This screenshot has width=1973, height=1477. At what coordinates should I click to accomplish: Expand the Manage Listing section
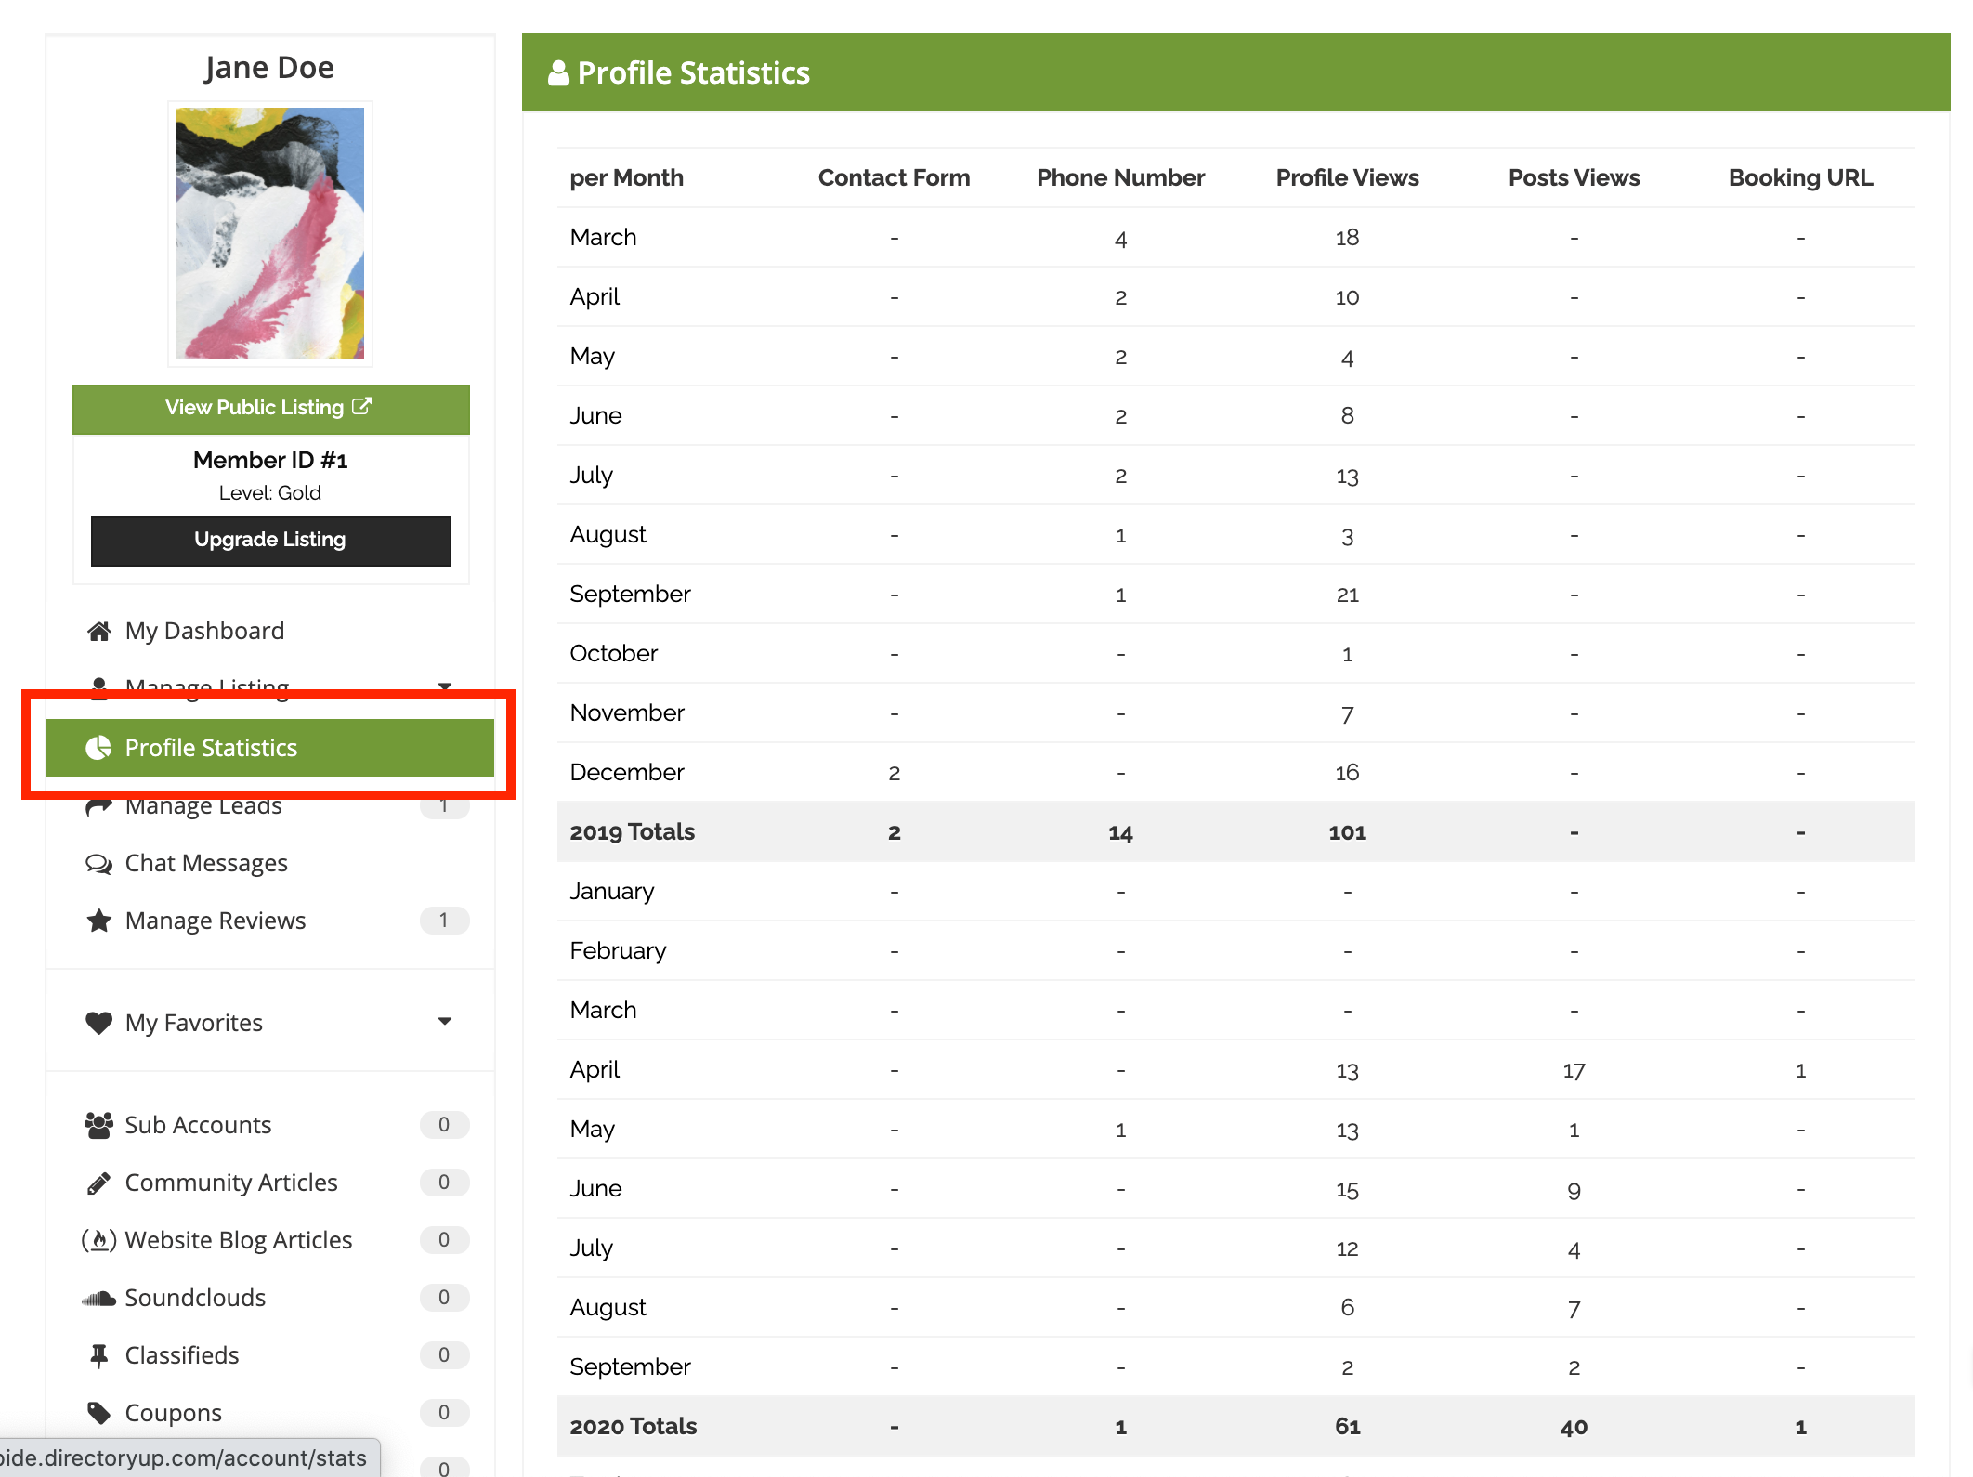(445, 686)
